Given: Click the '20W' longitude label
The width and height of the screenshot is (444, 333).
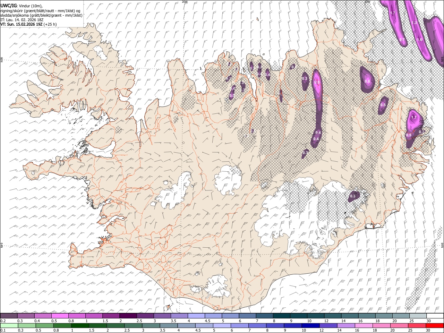Looking at the screenshot, I should pos(185,2).
